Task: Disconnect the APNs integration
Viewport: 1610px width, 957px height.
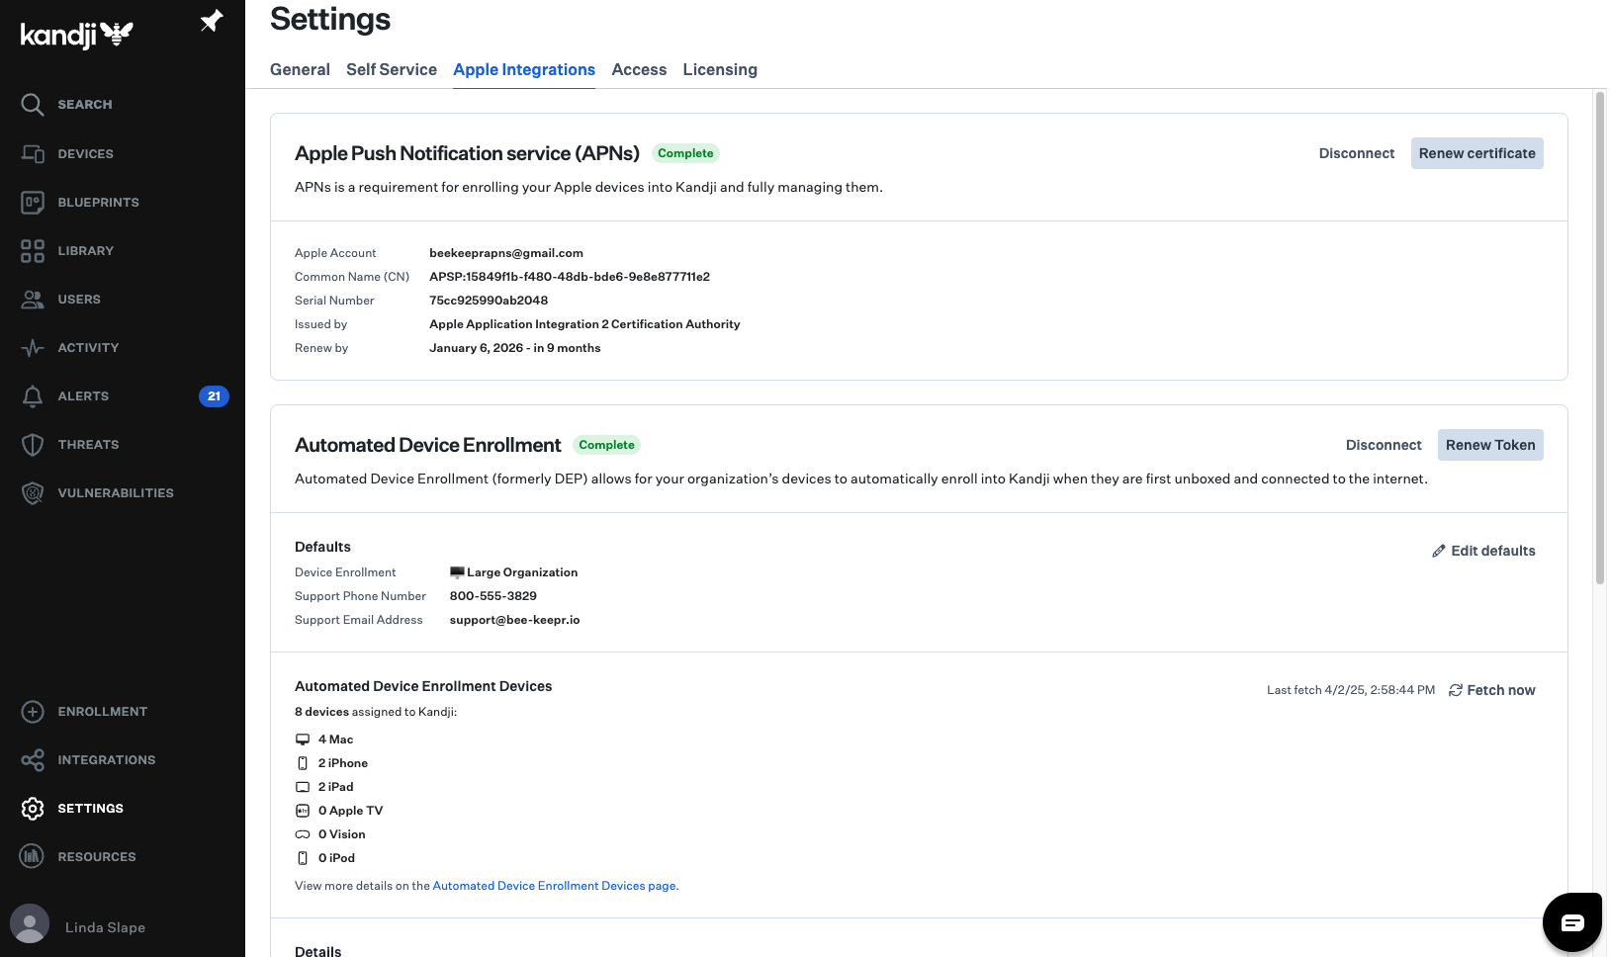Action: click(1357, 153)
